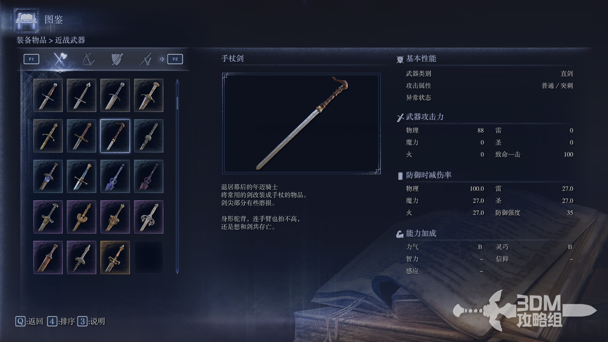Click Q return prompt
608x342 pixels.
29,321
